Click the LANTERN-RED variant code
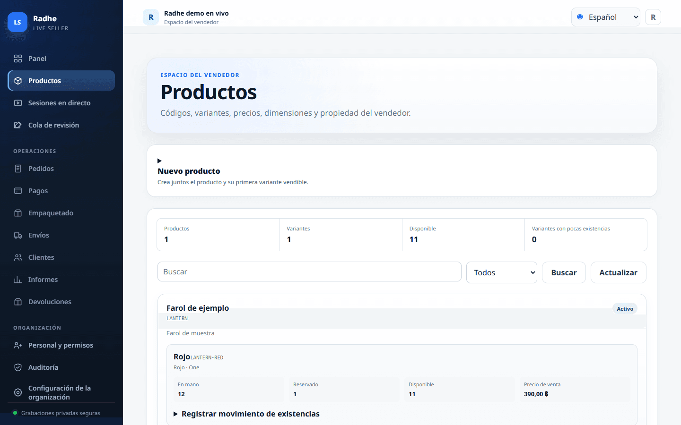 click(x=207, y=357)
